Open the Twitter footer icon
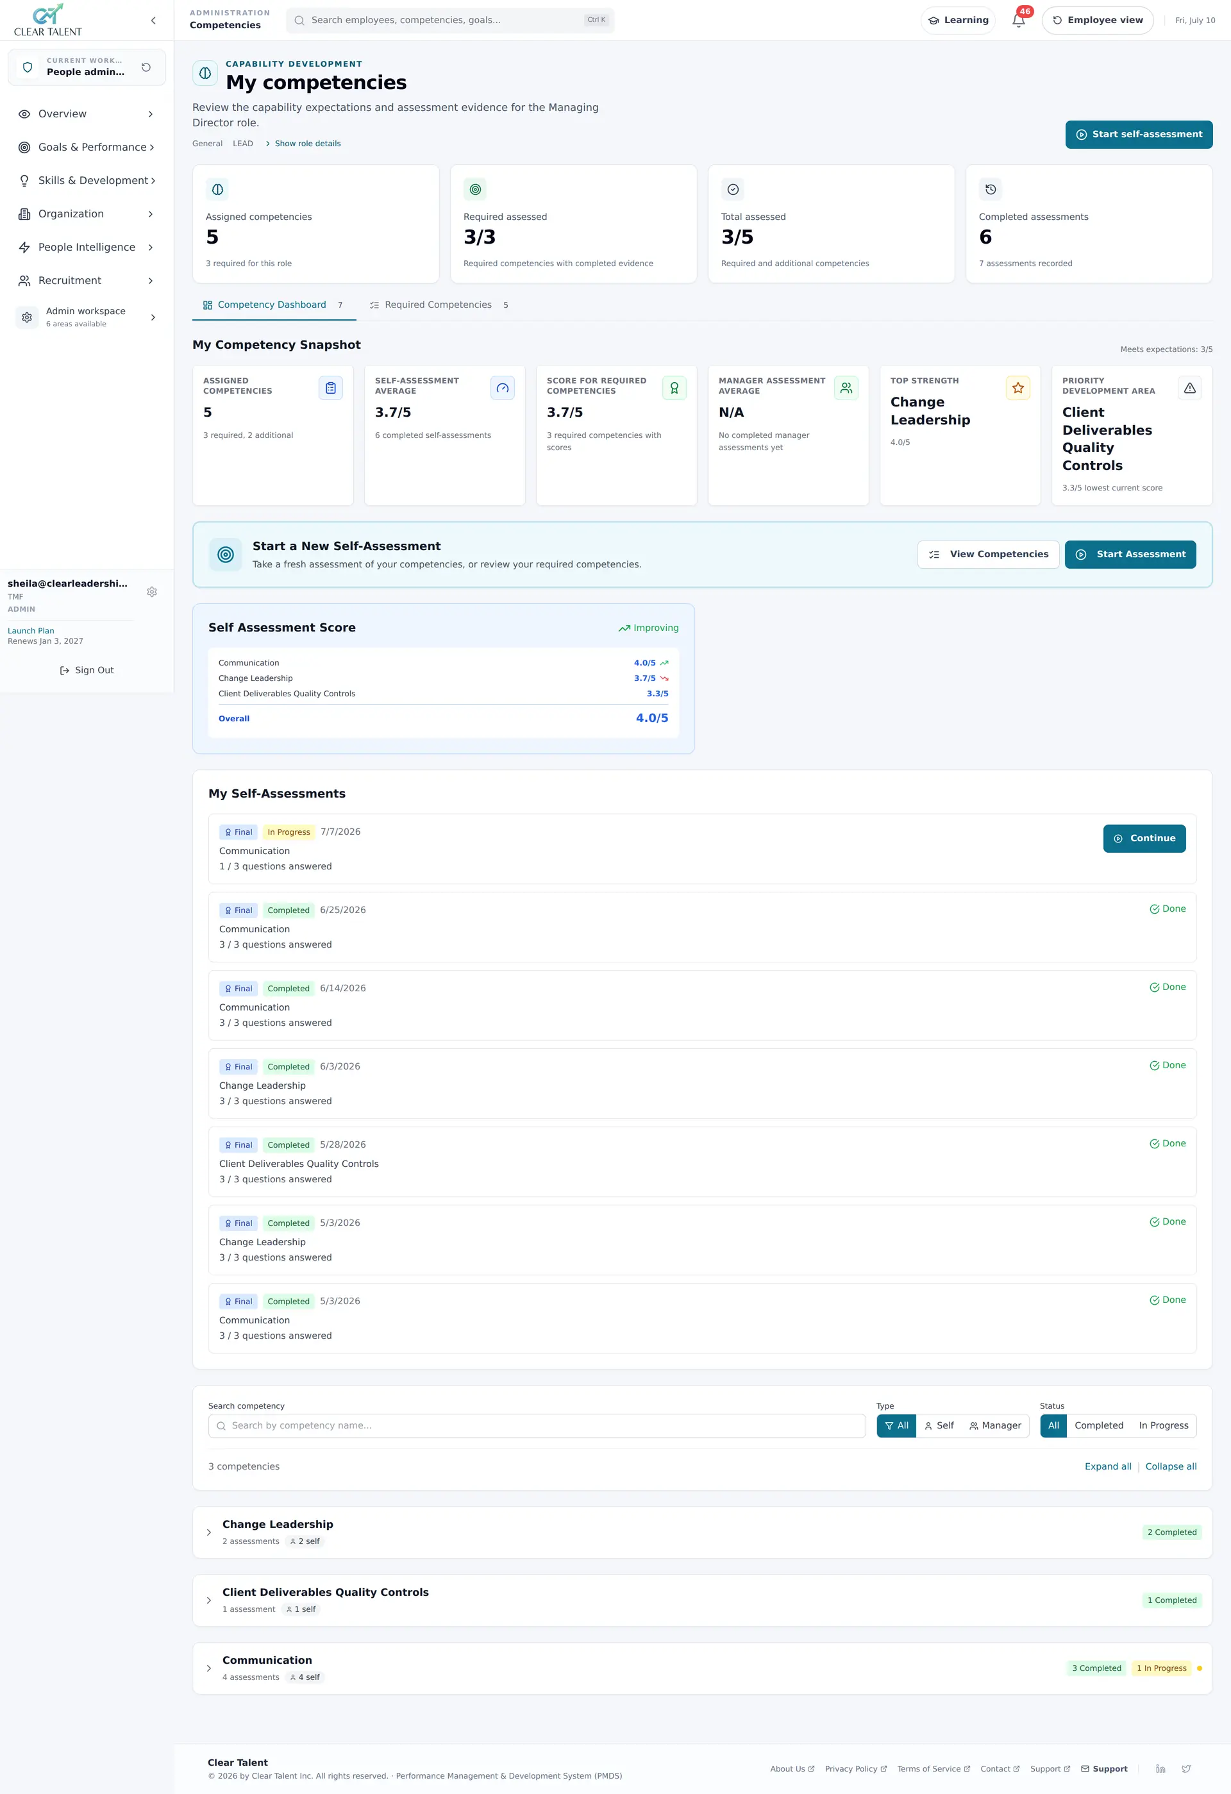The image size is (1231, 1794). 1186,1768
